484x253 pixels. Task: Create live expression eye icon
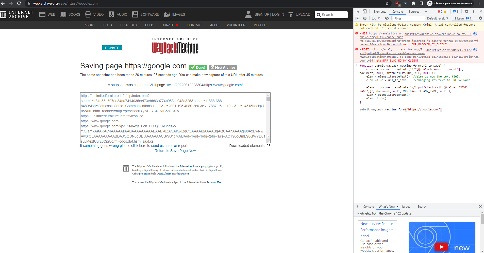[387, 18]
